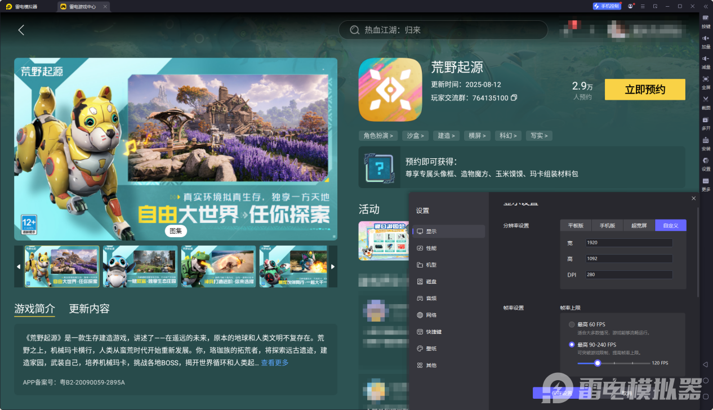Open the user account icon in title bar
The height and width of the screenshot is (410, 713).
coord(630,6)
